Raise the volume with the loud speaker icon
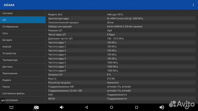This screenshot has height=111, width=198. pyautogui.click(x=162, y=107)
